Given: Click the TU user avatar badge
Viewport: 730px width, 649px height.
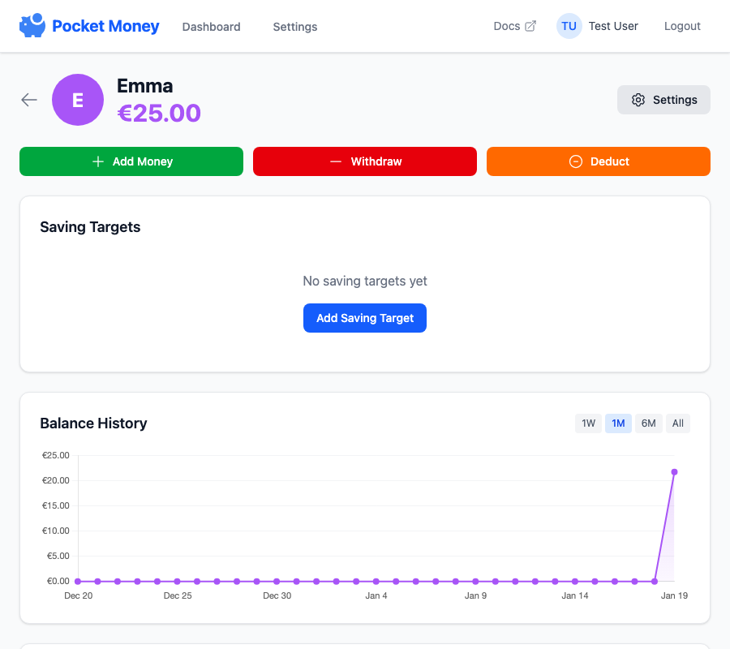Looking at the screenshot, I should coord(569,26).
